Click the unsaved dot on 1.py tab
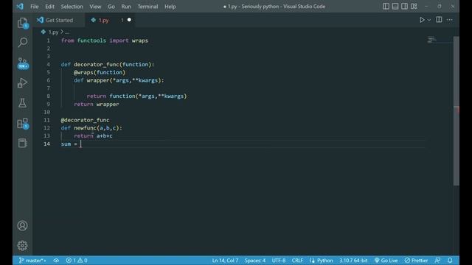The height and width of the screenshot is (265, 472). (x=129, y=20)
